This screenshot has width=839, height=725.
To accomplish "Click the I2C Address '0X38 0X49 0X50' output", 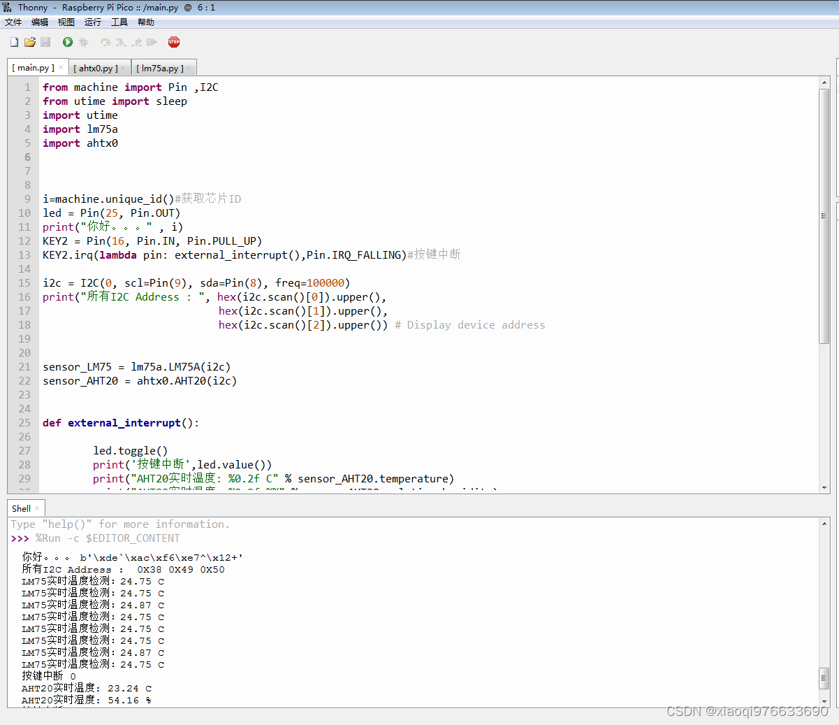I will (181, 570).
